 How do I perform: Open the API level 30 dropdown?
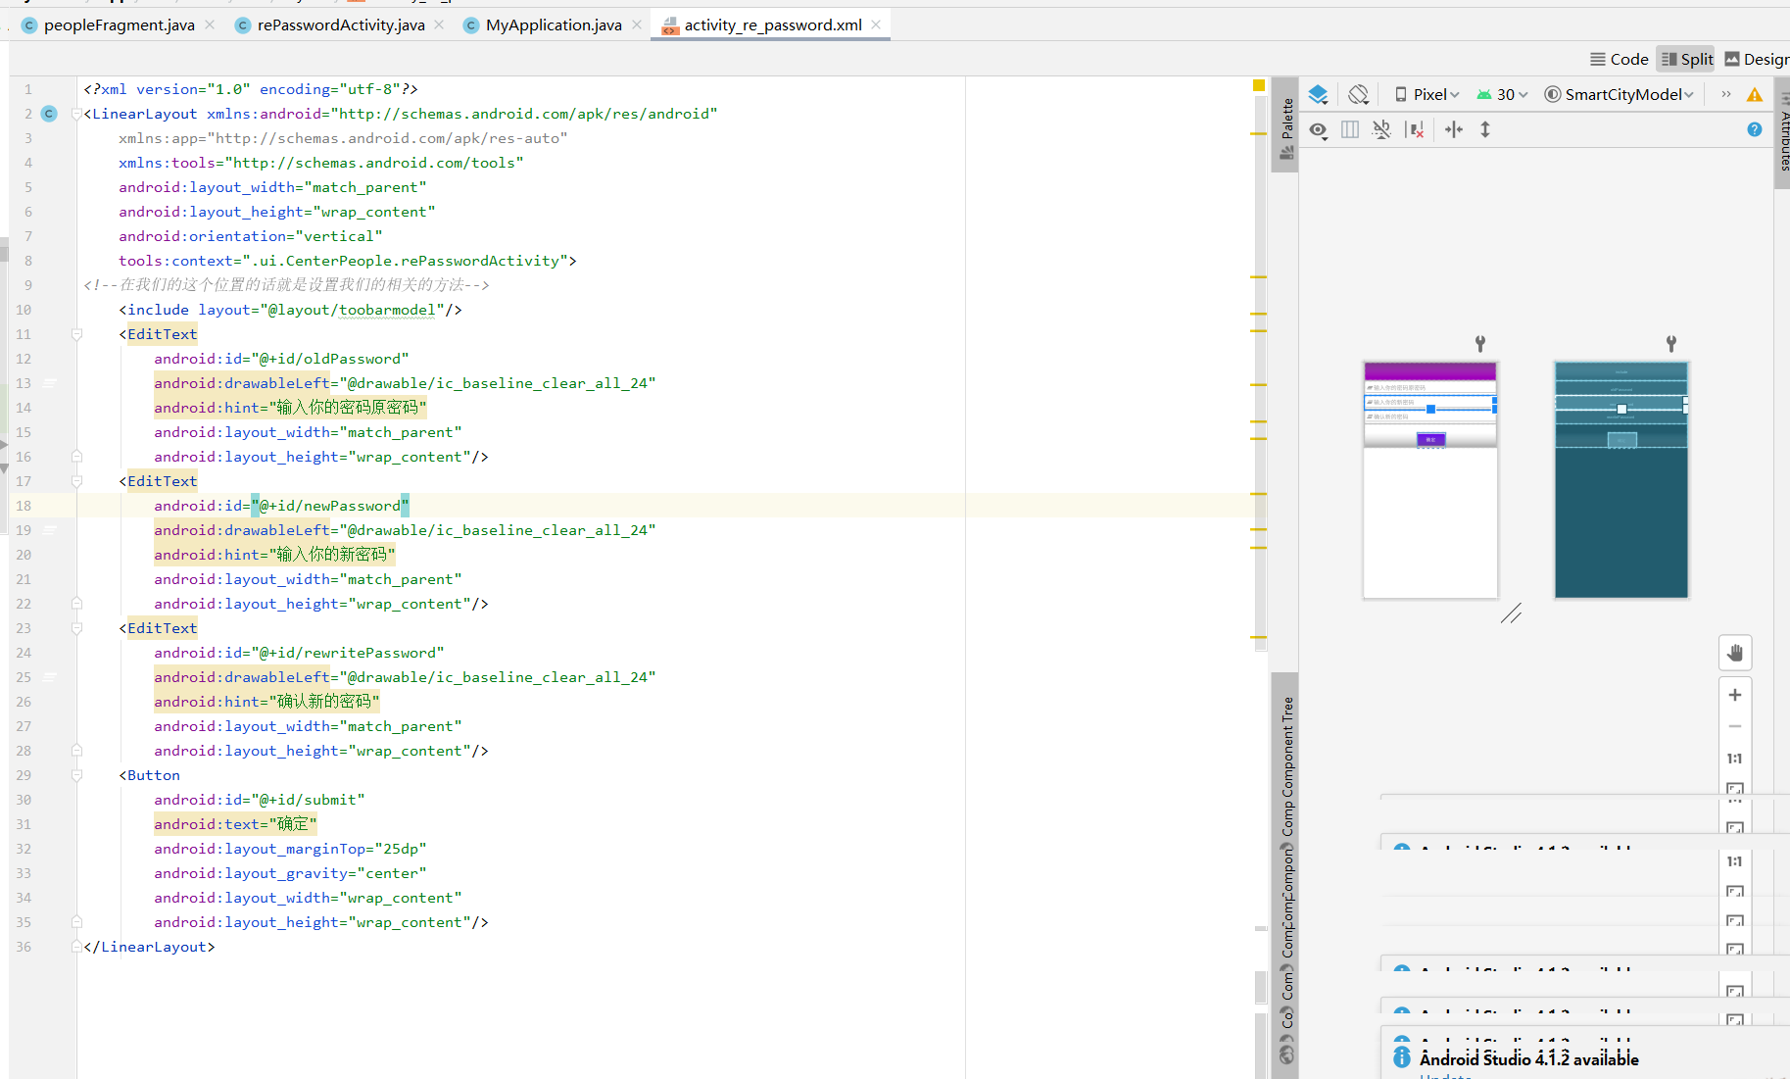(1502, 93)
